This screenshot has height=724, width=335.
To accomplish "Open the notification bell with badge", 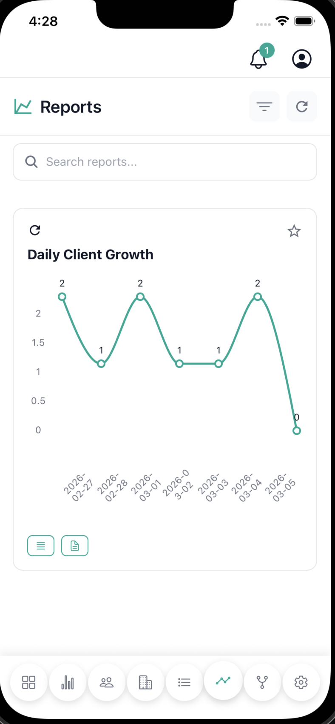I will click(x=258, y=59).
